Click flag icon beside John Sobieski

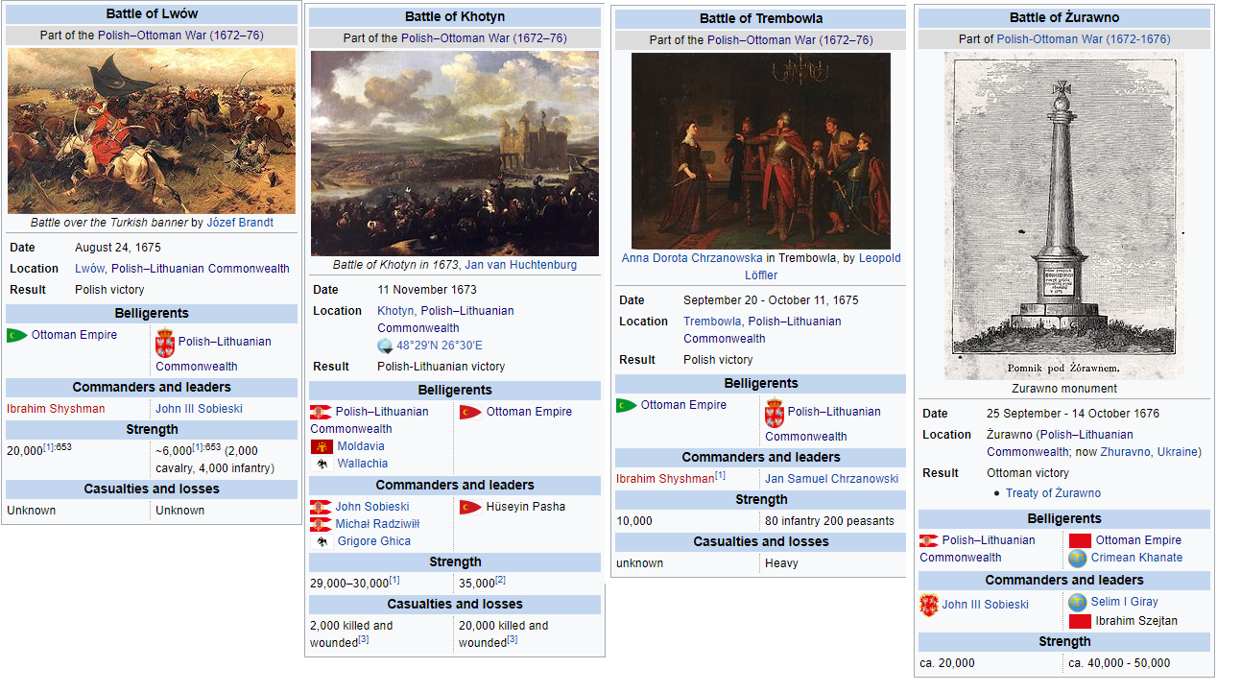(321, 507)
